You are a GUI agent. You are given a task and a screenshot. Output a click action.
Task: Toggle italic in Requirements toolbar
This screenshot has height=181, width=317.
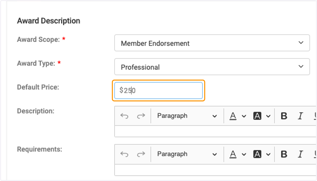click(x=300, y=154)
